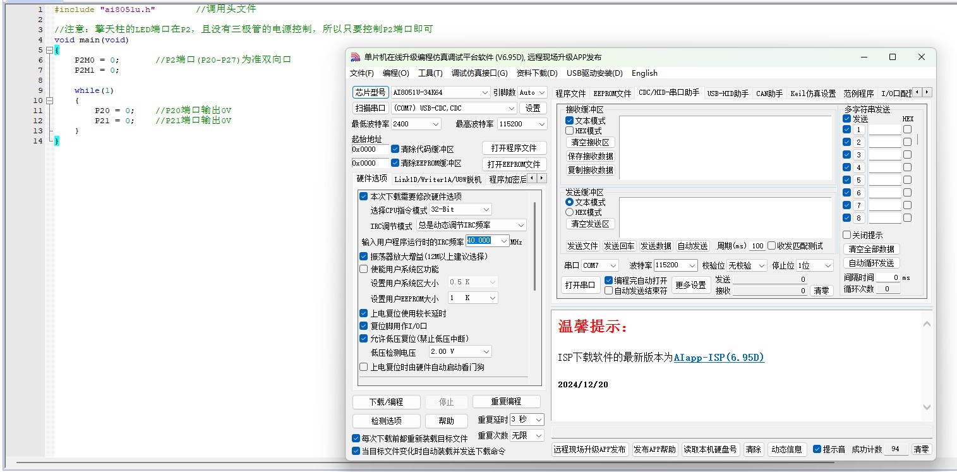The height and width of the screenshot is (472, 957).
Task: Expand the (COM7) USB-CDC scan port dropdown
Action: click(512, 108)
